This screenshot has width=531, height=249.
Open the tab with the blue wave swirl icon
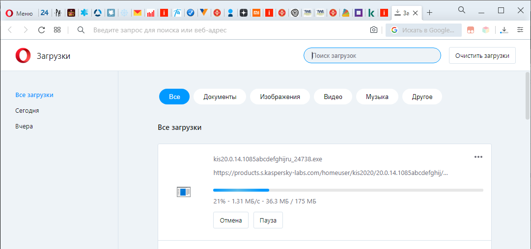tap(177, 13)
